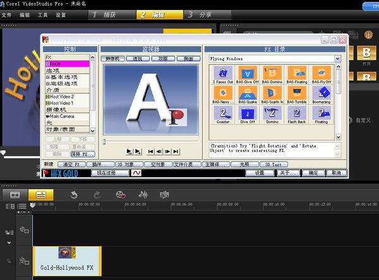
Task: Pick the BAS-Domino effect icon
Action: point(272,75)
